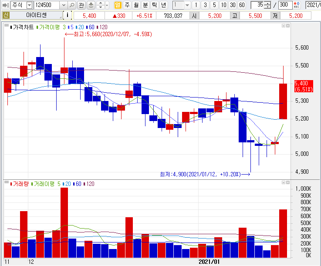321x266 pixels.
Task: Click the 5,400 (6.51%) price tag
Action: coord(304,86)
